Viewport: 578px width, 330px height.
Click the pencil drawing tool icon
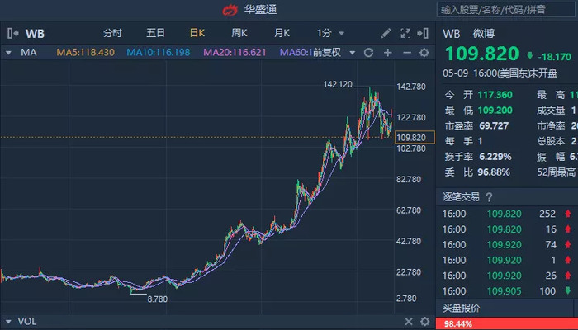386,34
